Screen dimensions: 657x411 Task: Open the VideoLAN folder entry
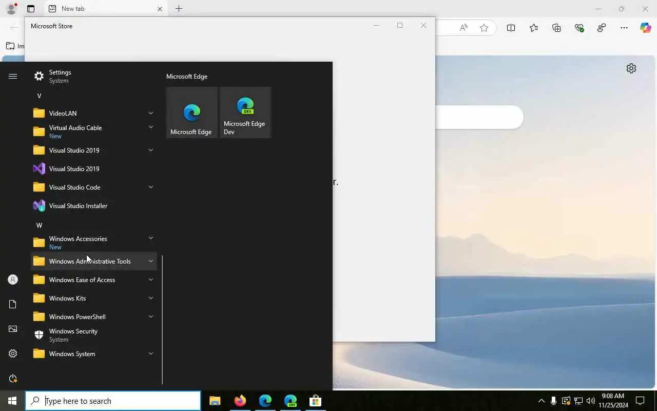[94, 113]
